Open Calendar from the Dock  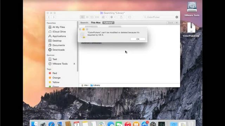[77, 124]
